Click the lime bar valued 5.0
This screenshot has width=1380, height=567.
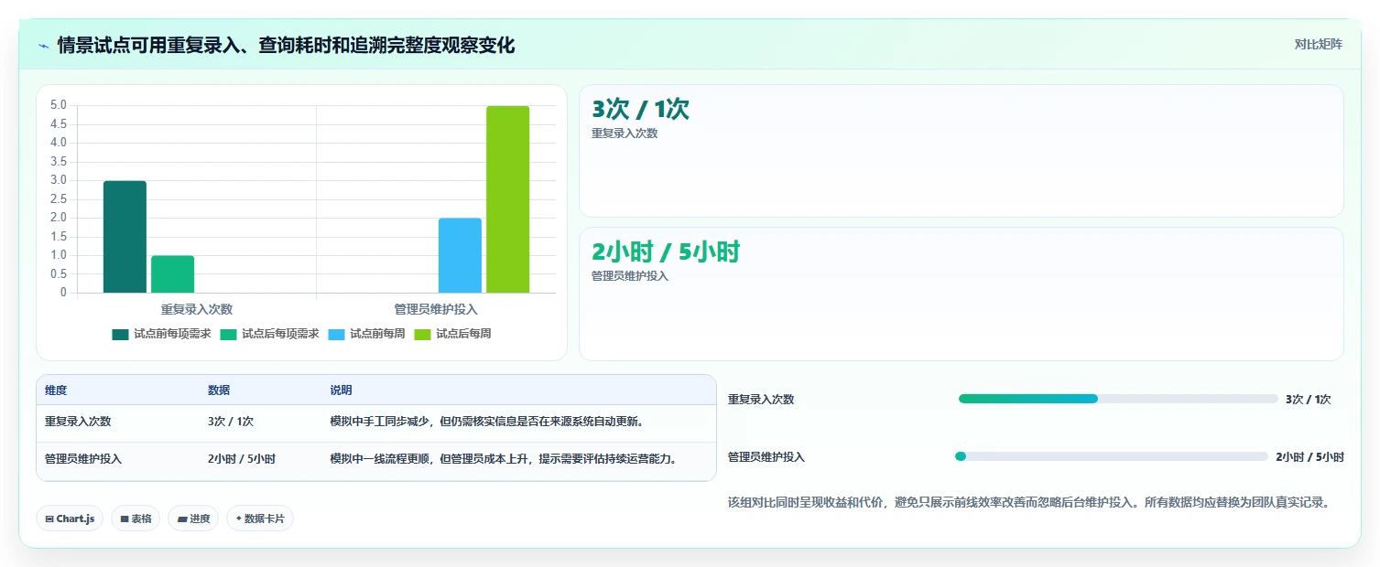507,199
